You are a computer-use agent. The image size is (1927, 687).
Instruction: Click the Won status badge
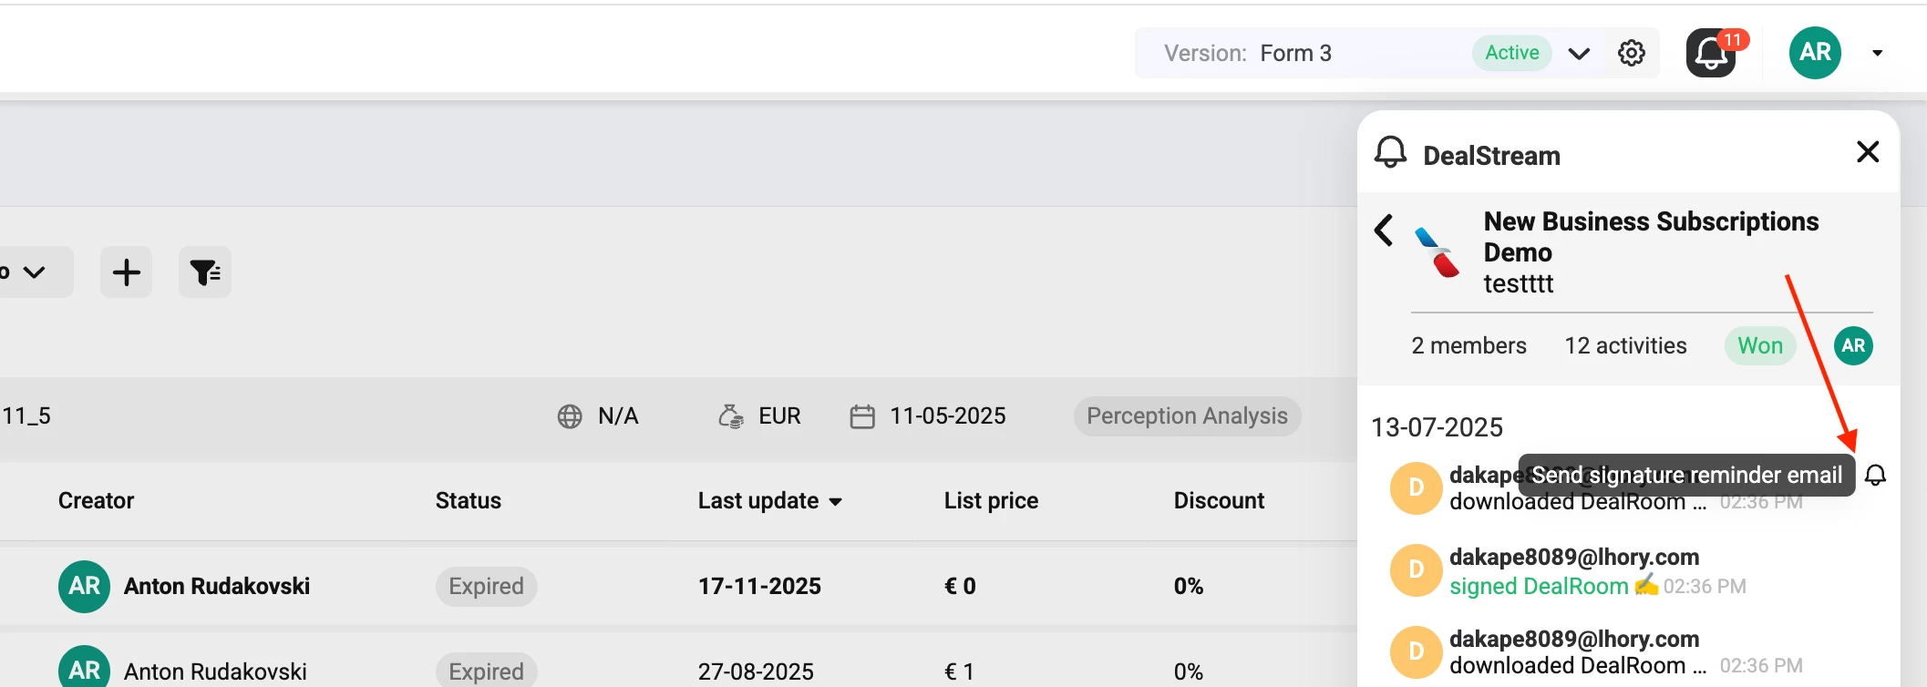(x=1759, y=346)
